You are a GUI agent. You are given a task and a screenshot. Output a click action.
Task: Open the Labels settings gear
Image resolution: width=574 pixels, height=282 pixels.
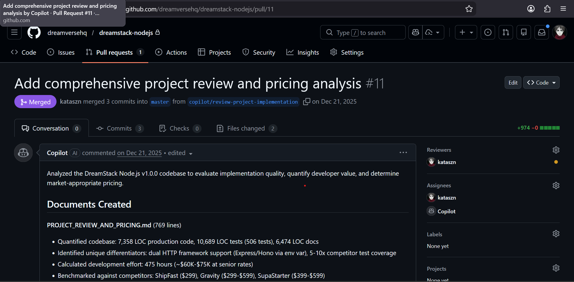(556, 234)
